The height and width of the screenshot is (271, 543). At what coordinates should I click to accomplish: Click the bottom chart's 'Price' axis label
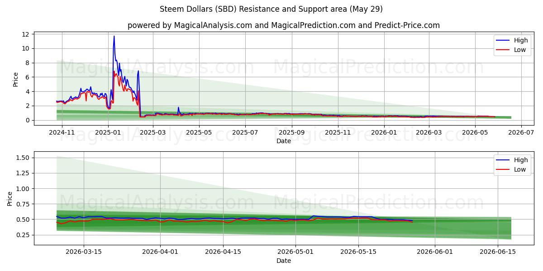click(10, 198)
